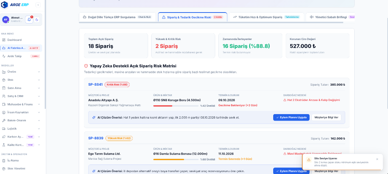Click the Bakım-Onarım wrench icon
The height and width of the screenshot is (174, 388).
pyautogui.click(x=4, y=121)
